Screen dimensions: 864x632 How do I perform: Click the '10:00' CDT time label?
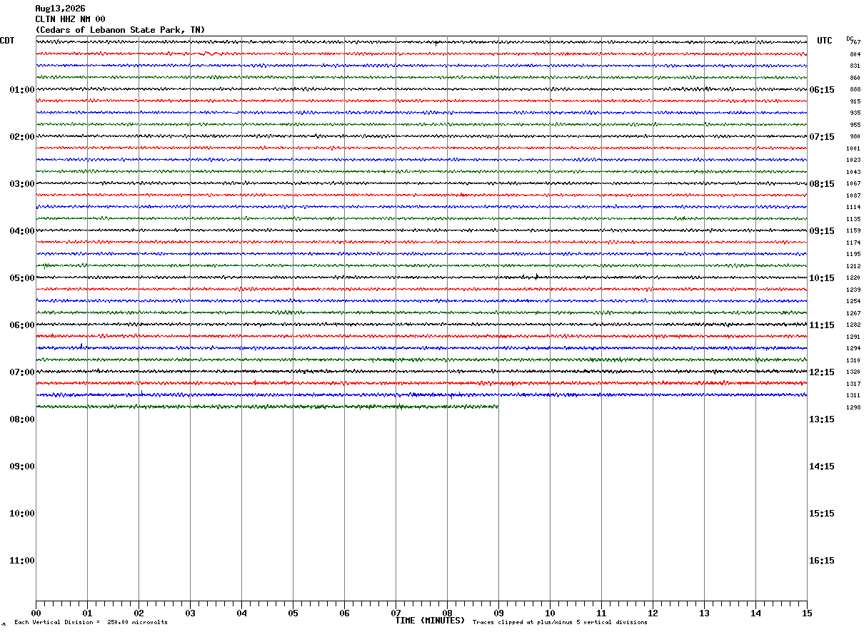coord(22,514)
